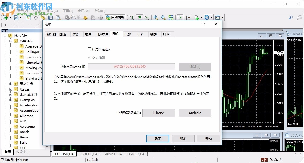Collapse the 技术指标 tree node
304x163 pixels.
(5, 36)
